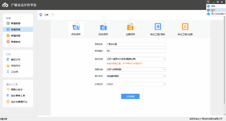226x121 pixels.
Task: Click the question mark help icon in title bar
Action: [208, 2]
